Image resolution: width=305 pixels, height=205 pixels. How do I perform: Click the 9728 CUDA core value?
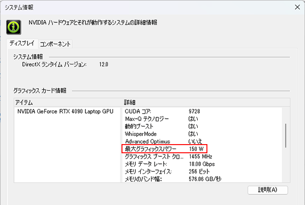pos(194,112)
